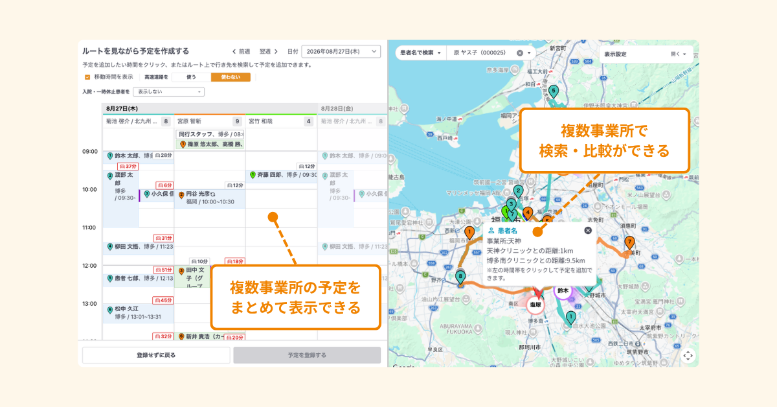Viewport: 777px width, 407px height.
Task: Click the count badge 9 for 宮原 智新
Action: tap(238, 121)
